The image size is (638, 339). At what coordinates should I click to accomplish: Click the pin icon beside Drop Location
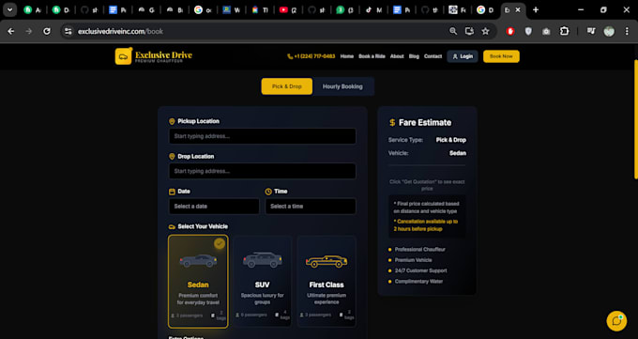(172, 157)
